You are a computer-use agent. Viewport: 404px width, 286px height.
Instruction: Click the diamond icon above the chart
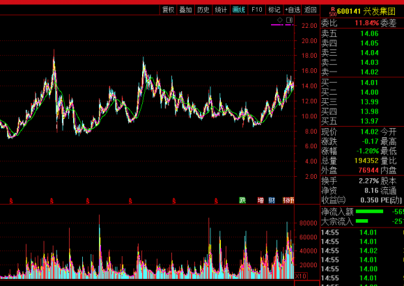pyautogui.click(x=280, y=19)
